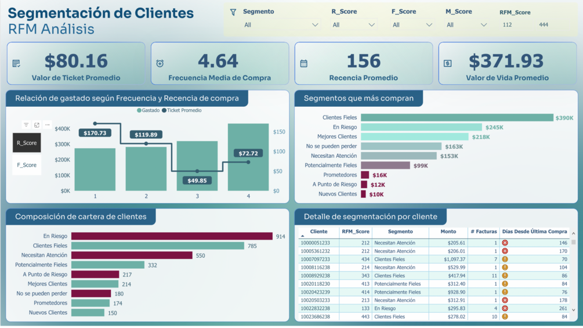Screen dimensions: 583x328
Task: Click the Ticket Promedio legend marker
Action: pyautogui.click(x=164, y=110)
